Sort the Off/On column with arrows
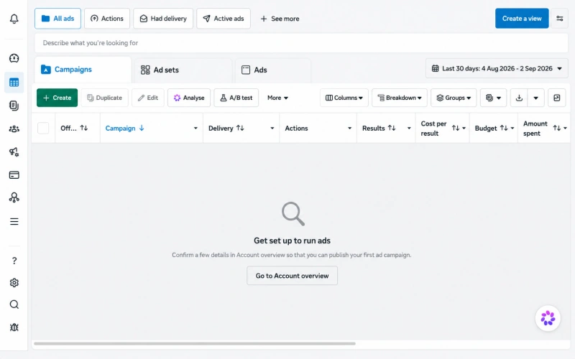The height and width of the screenshot is (359, 575). point(84,128)
